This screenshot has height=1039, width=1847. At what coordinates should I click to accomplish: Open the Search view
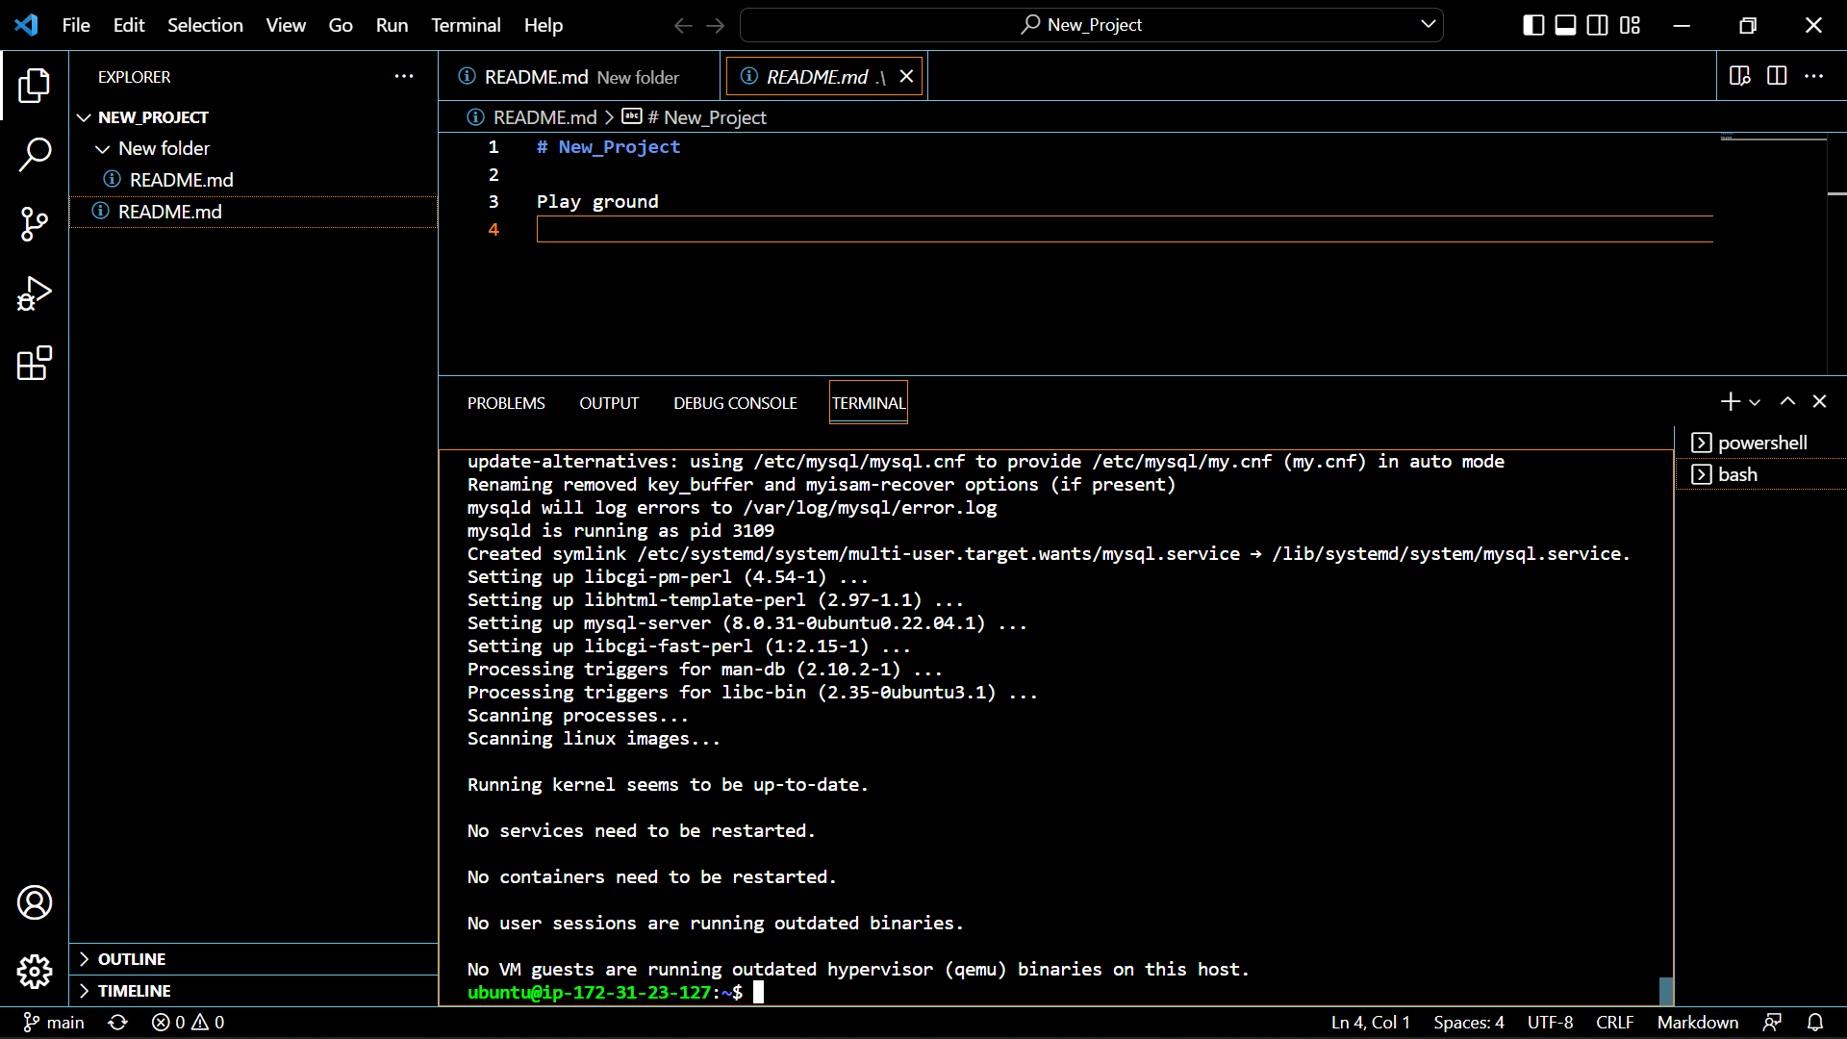click(x=35, y=154)
